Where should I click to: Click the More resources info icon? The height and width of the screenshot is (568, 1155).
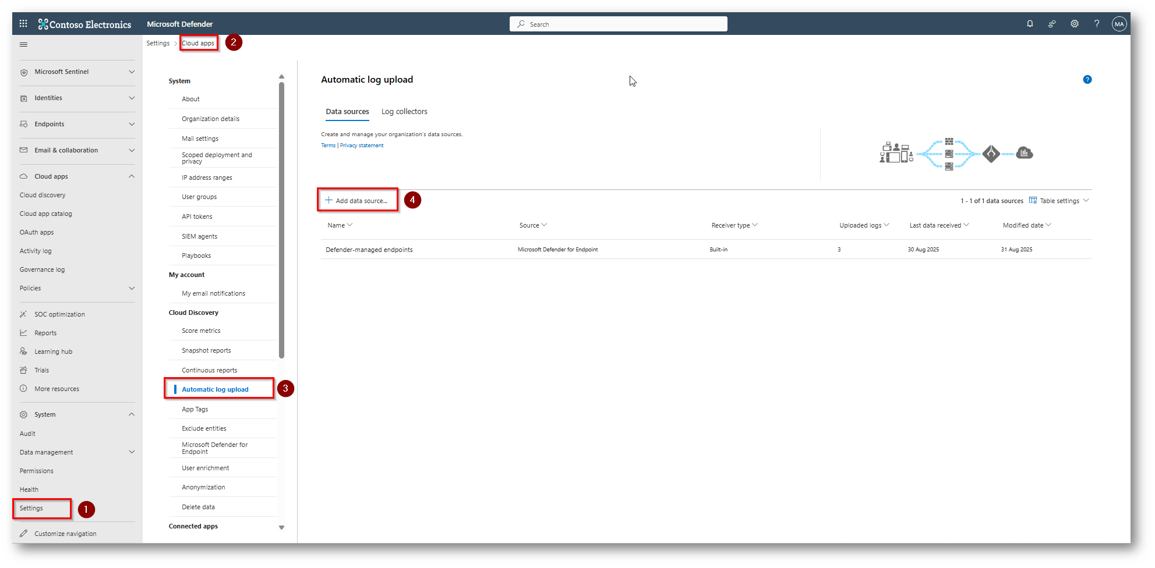[x=24, y=389]
